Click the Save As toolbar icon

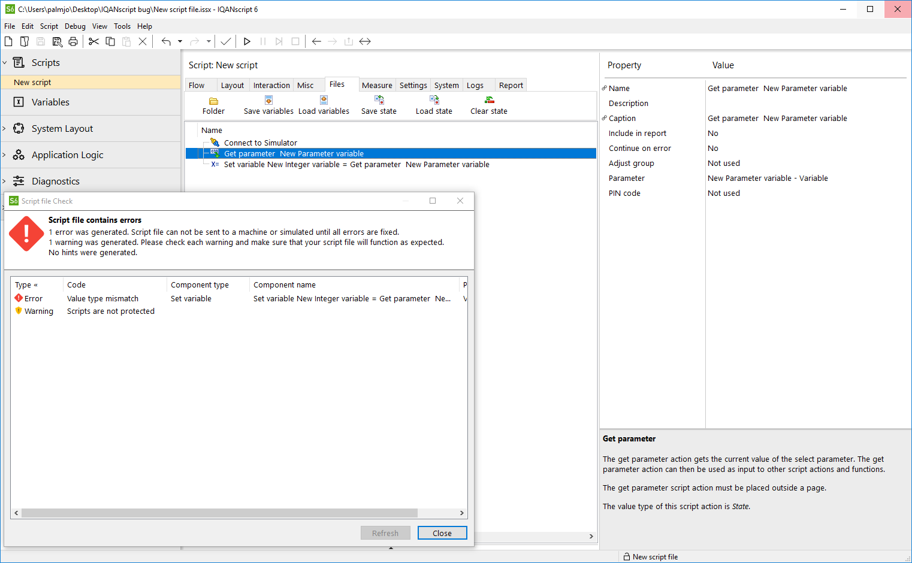point(57,41)
